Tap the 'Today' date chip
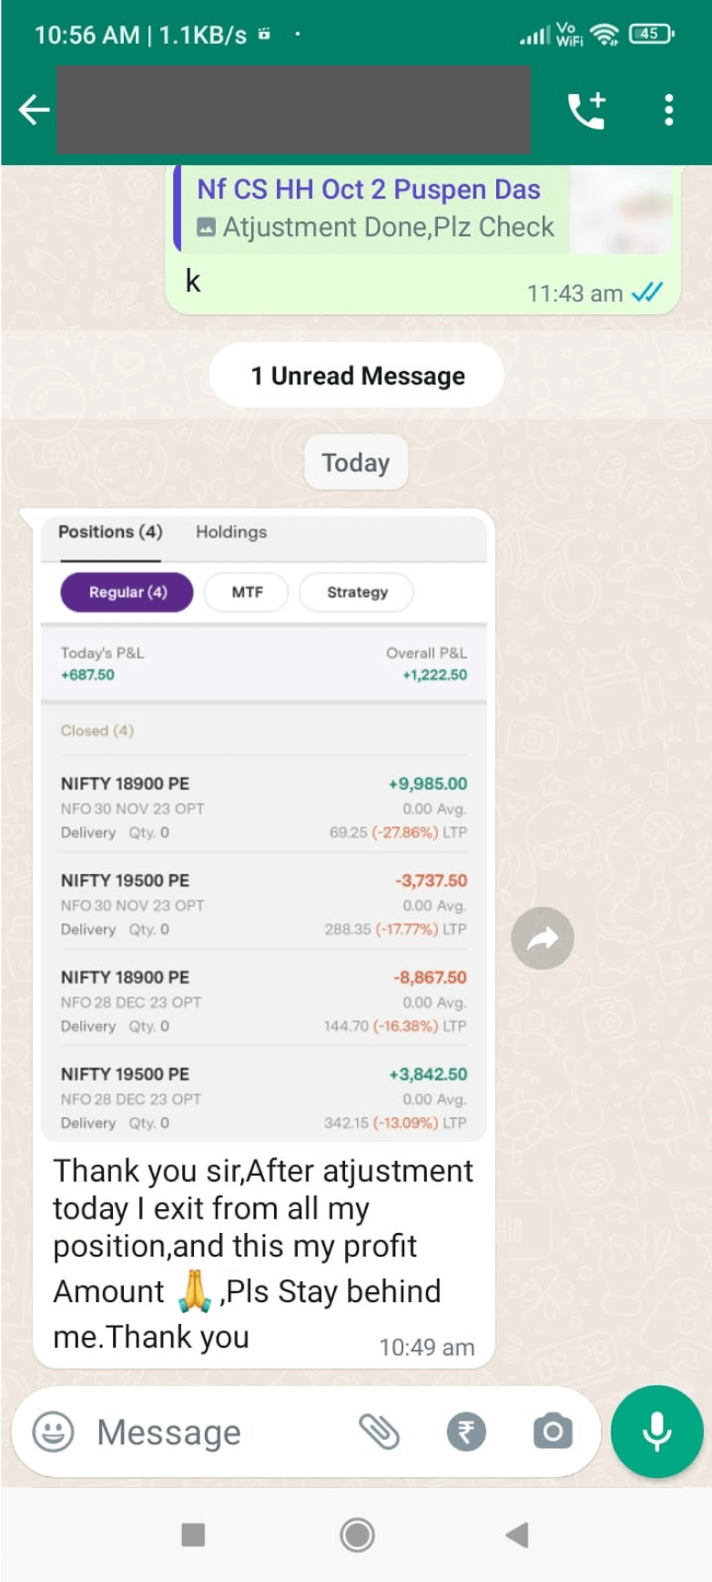 point(356,463)
